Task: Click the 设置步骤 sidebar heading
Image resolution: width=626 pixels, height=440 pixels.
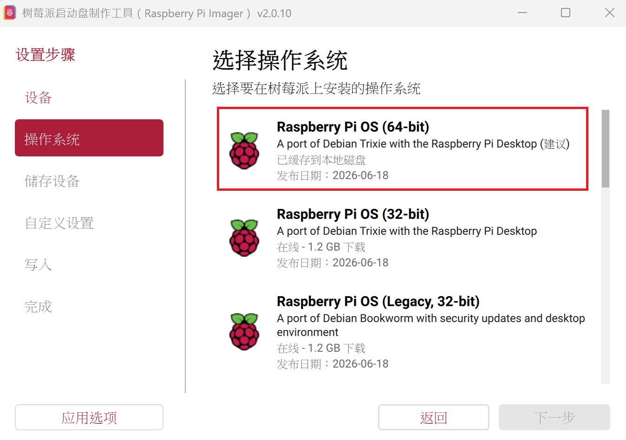Action: [x=46, y=55]
